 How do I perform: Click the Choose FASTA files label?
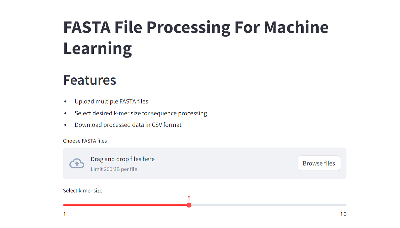(x=85, y=141)
